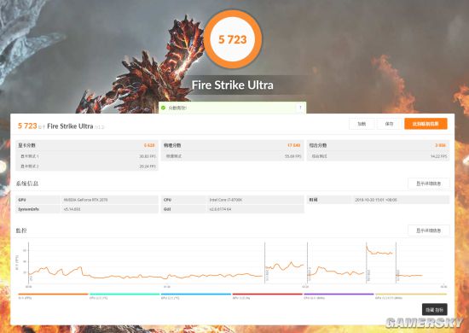Show details button in system info section

click(x=429, y=184)
